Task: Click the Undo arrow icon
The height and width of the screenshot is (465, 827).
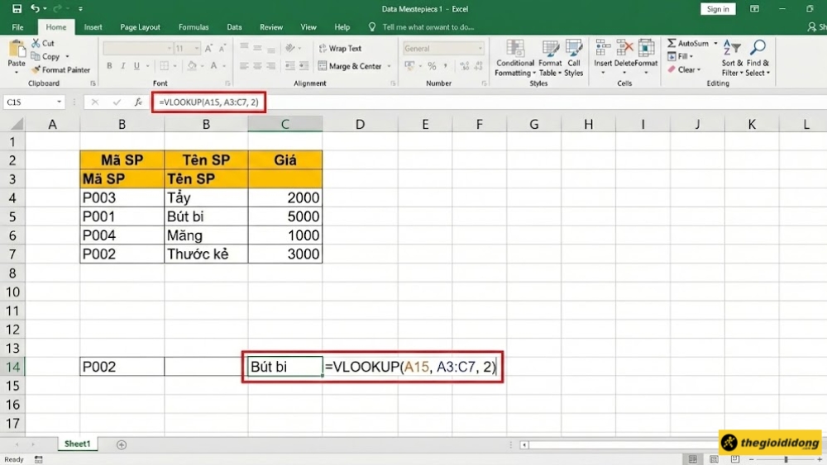Action: point(35,8)
